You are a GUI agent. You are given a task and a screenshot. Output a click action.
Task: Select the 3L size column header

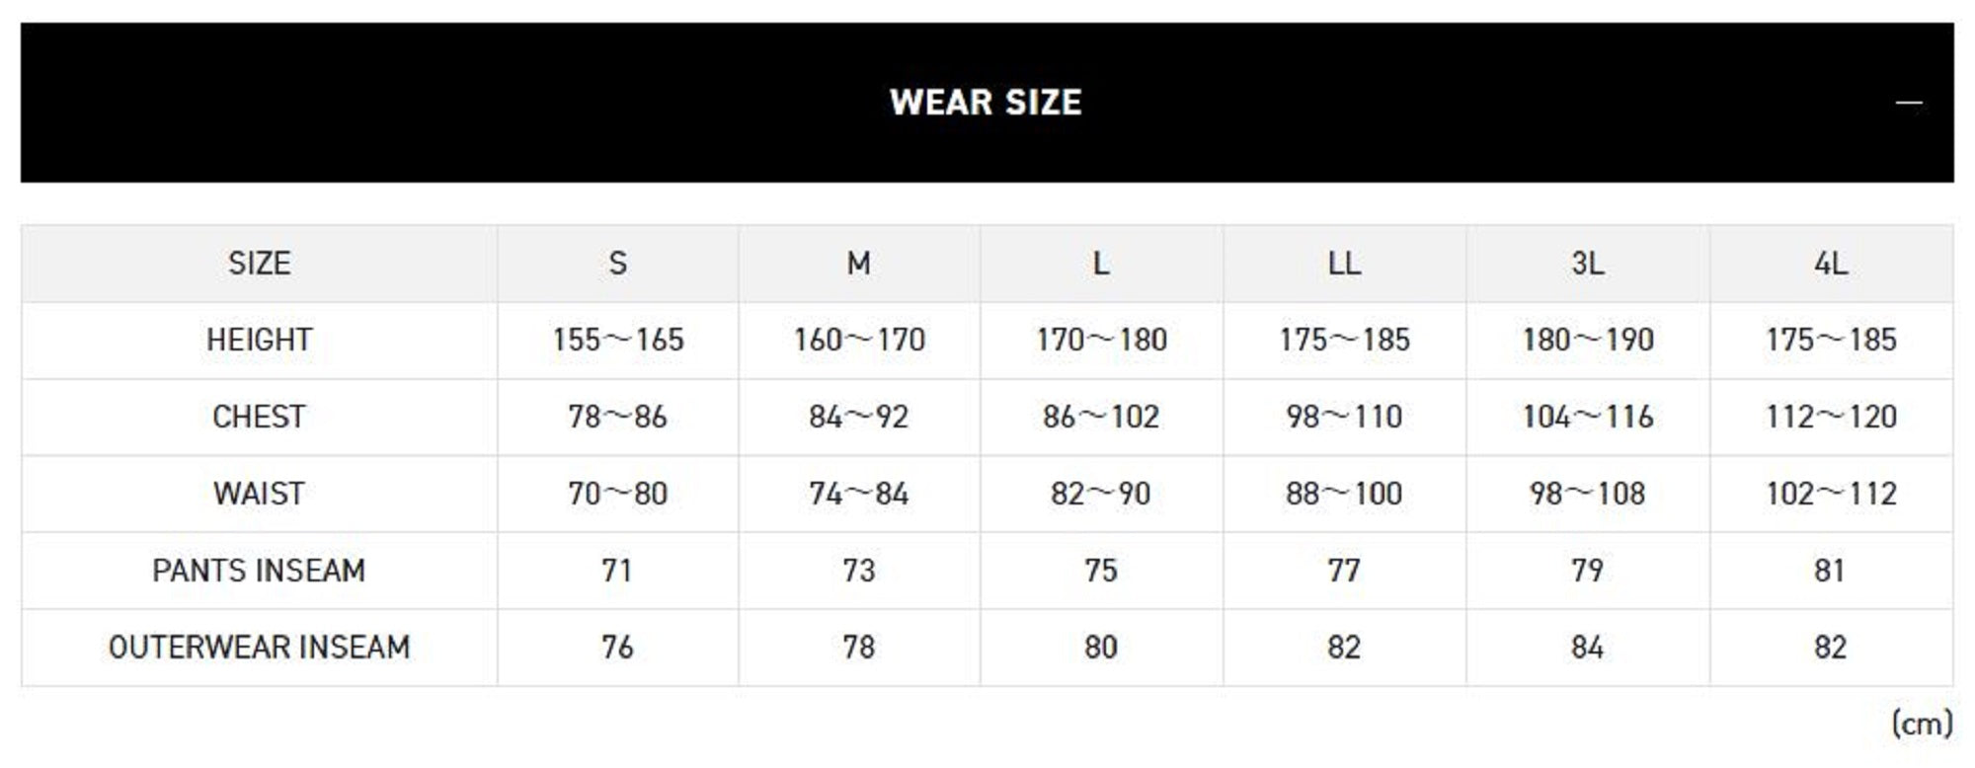click(x=1587, y=264)
